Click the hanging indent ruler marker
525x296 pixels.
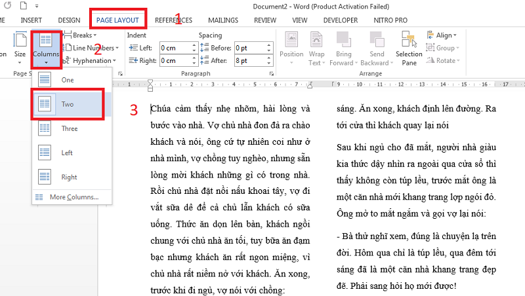[x=150, y=86]
